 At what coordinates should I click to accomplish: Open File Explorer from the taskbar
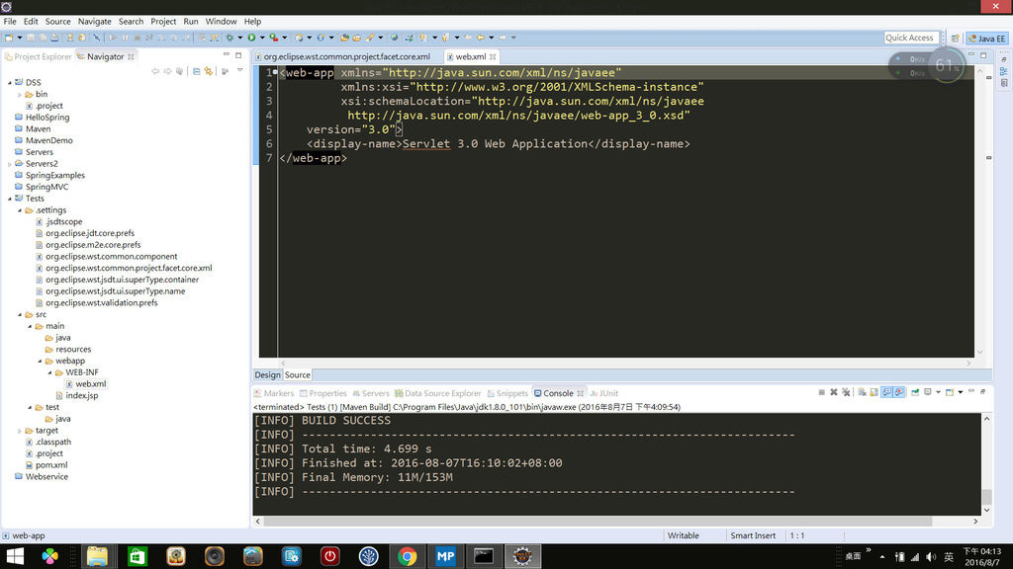[98, 556]
